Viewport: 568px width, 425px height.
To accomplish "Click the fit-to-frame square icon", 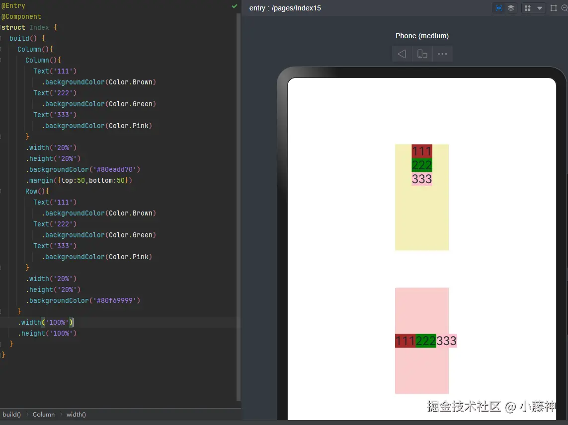I will pyautogui.click(x=554, y=8).
